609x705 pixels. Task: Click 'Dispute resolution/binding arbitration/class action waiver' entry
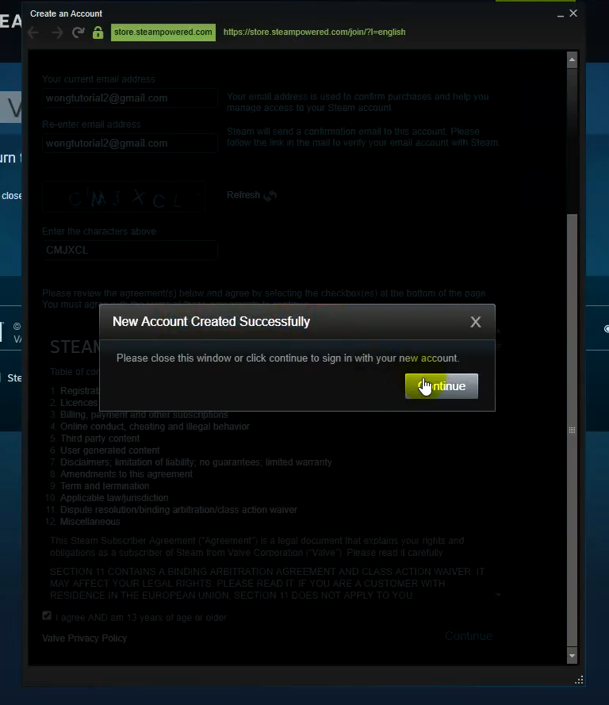pos(178,510)
